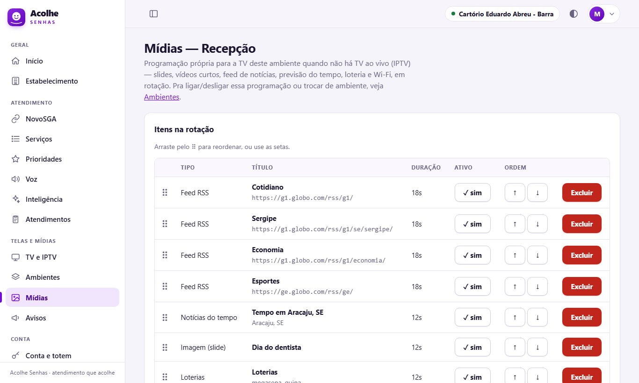The height and width of the screenshot is (383, 639).
Task: Toggle active state of Esportes feed
Action: tap(472, 286)
